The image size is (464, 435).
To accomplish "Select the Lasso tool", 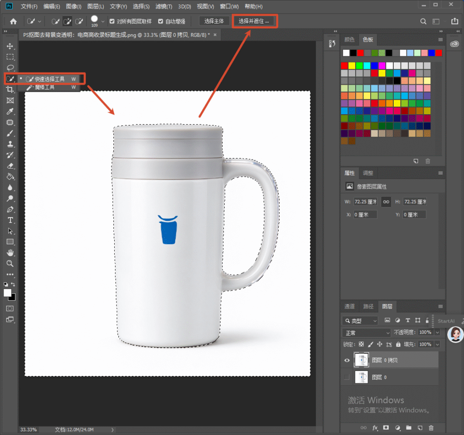I will point(10,68).
